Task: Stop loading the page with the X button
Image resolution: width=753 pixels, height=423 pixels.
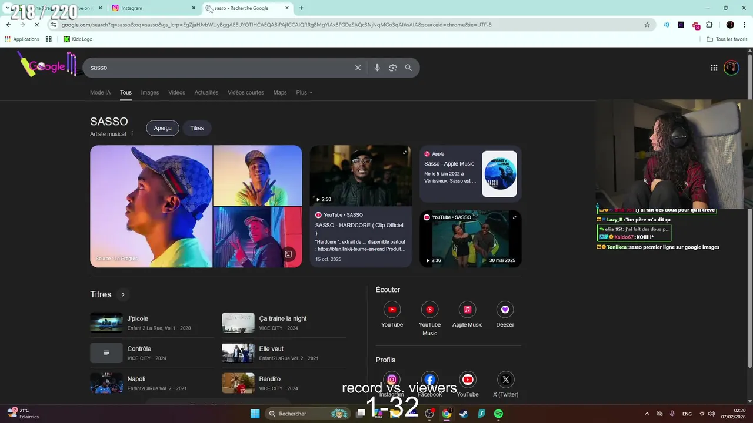Action: coord(36,25)
